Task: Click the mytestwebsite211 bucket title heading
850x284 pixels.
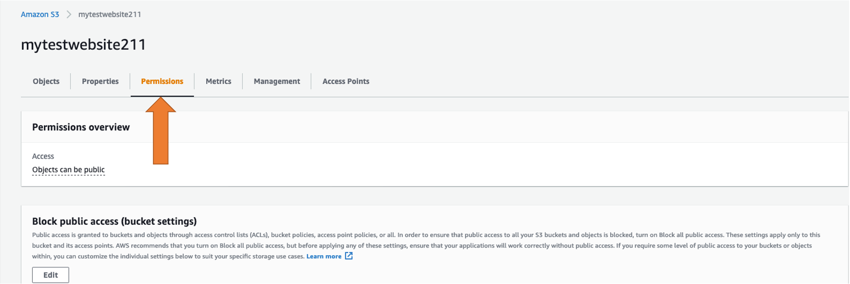Action: pos(83,45)
